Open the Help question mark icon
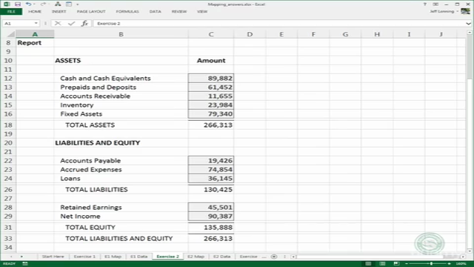Viewport: 474px width, 267px height. [424, 4]
